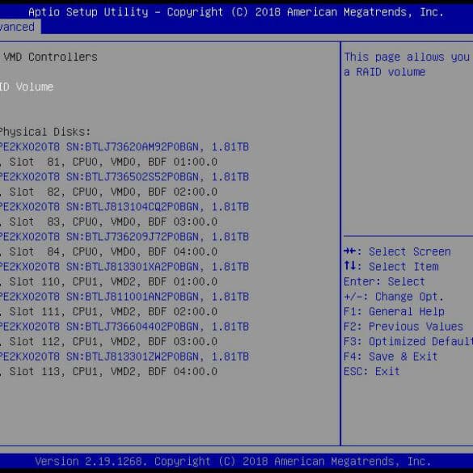Image resolution: width=473 pixels, height=473 pixels.
Task: Click the Slot 81 location line
Action: click(x=108, y=162)
